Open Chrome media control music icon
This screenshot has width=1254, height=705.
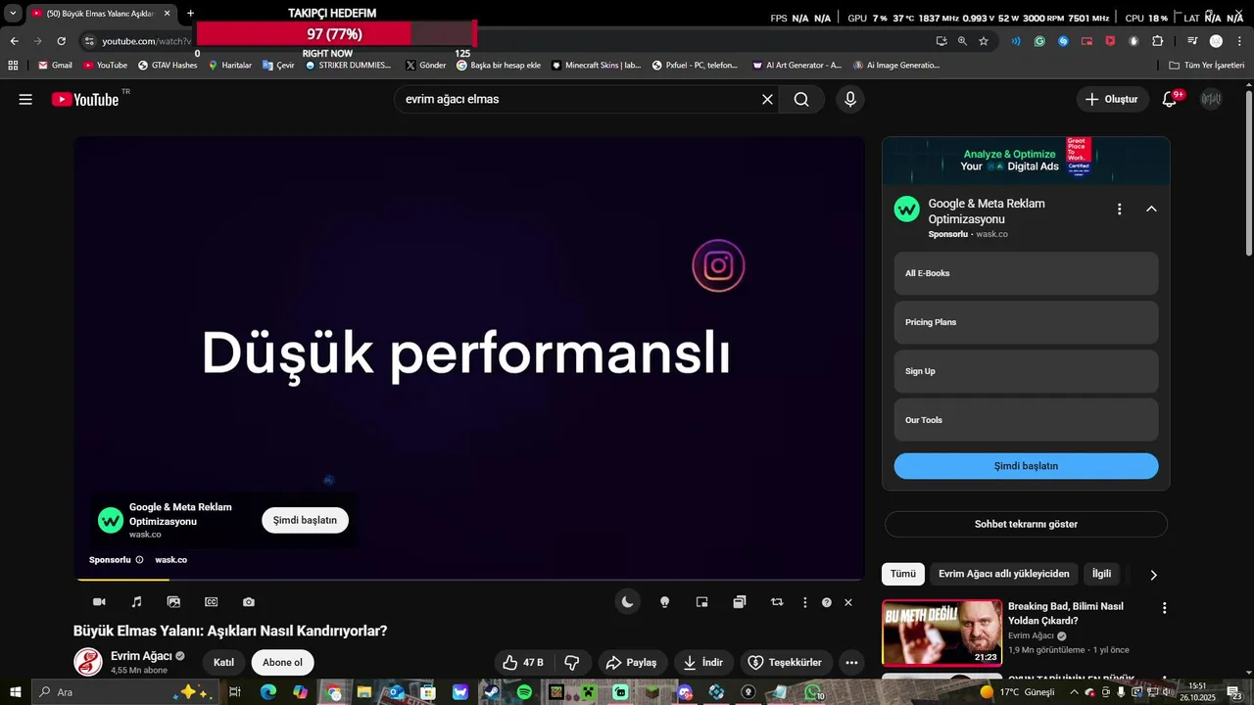coord(1192,41)
